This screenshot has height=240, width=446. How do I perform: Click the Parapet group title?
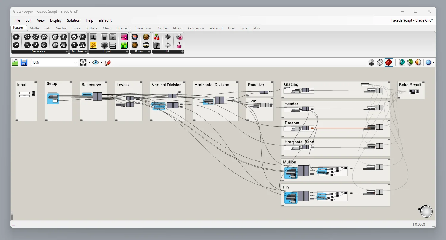(x=292, y=123)
